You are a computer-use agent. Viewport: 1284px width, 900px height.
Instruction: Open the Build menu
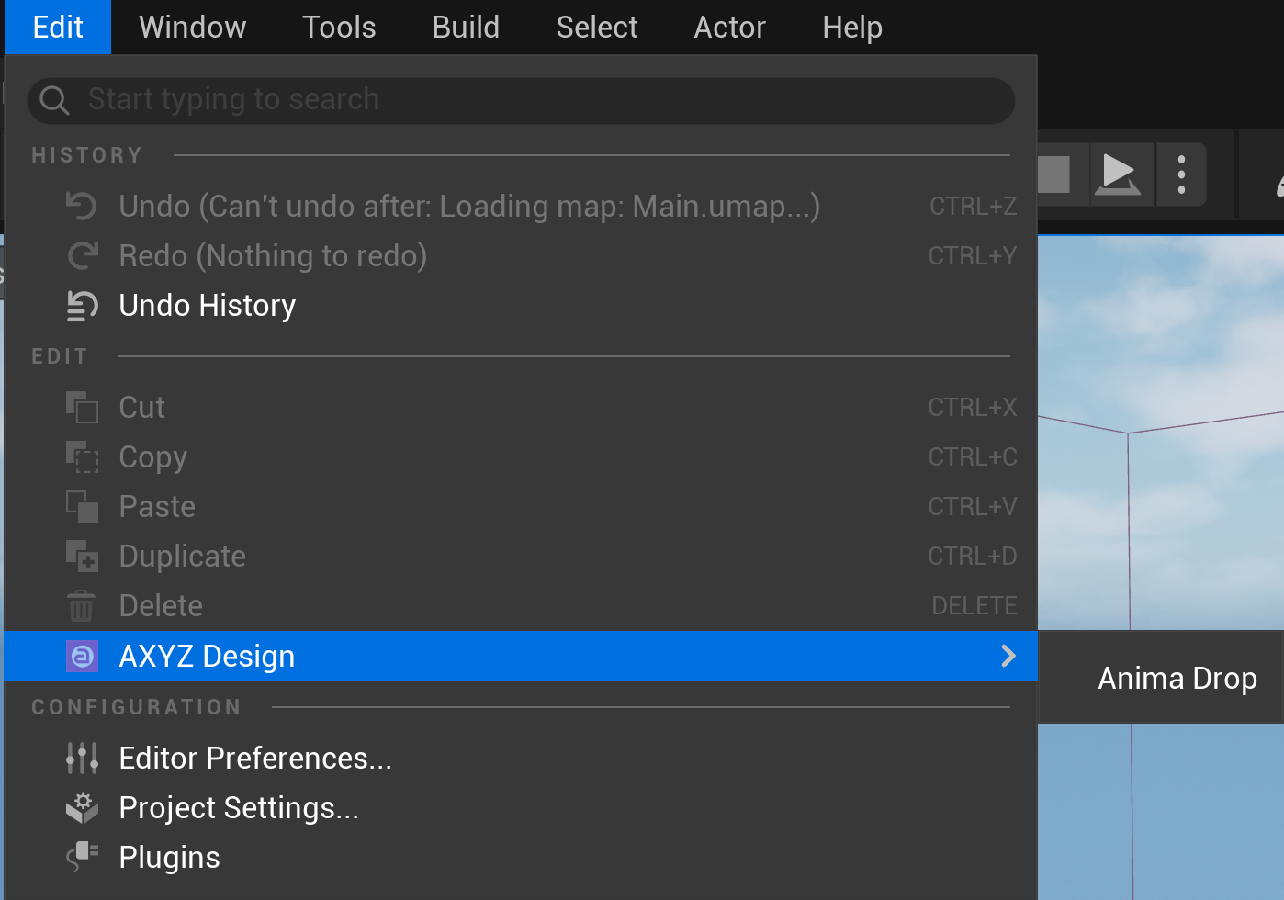(466, 28)
